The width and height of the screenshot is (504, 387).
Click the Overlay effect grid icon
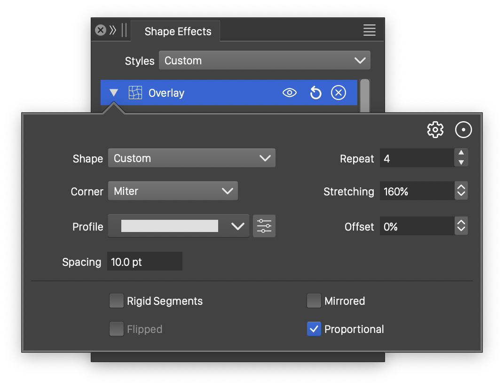click(135, 93)
